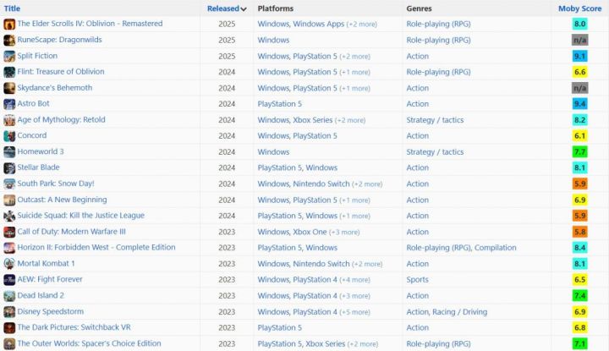Screen dimensions: 609x351
Task: Open the Astro Bot game thumbnail icon
Action: tap(9, 104)
